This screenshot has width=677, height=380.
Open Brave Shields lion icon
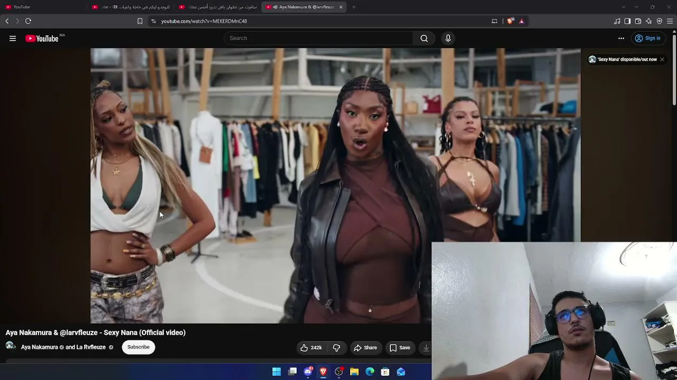tap(510, 21)
